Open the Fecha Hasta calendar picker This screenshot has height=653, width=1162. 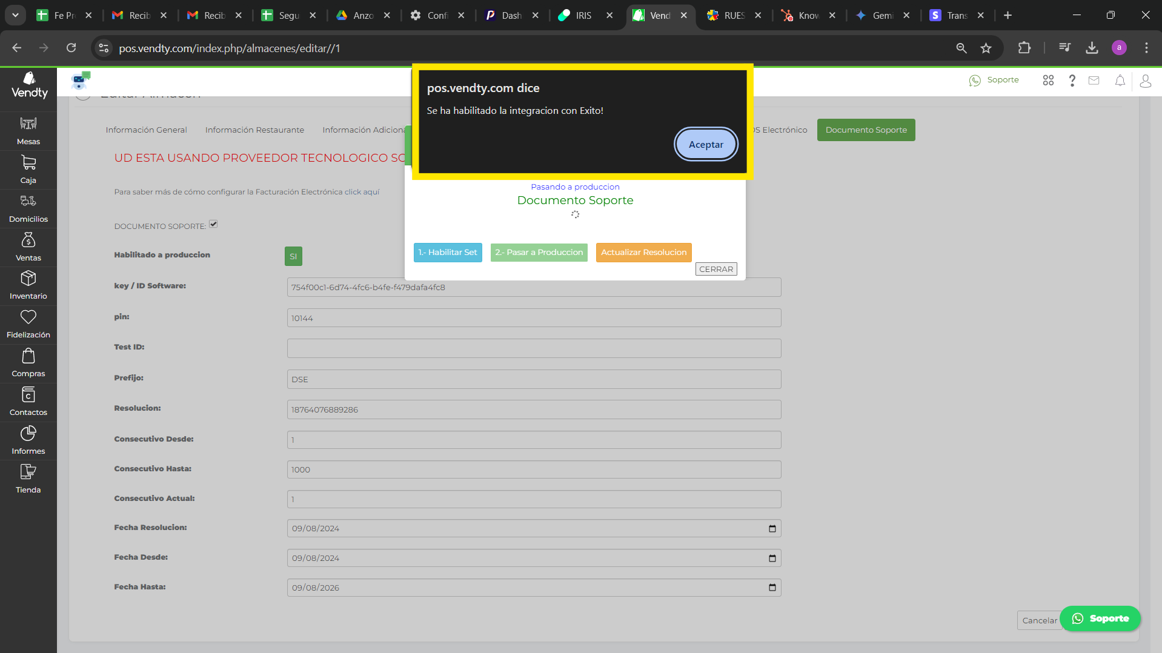[x=772, y=588]
